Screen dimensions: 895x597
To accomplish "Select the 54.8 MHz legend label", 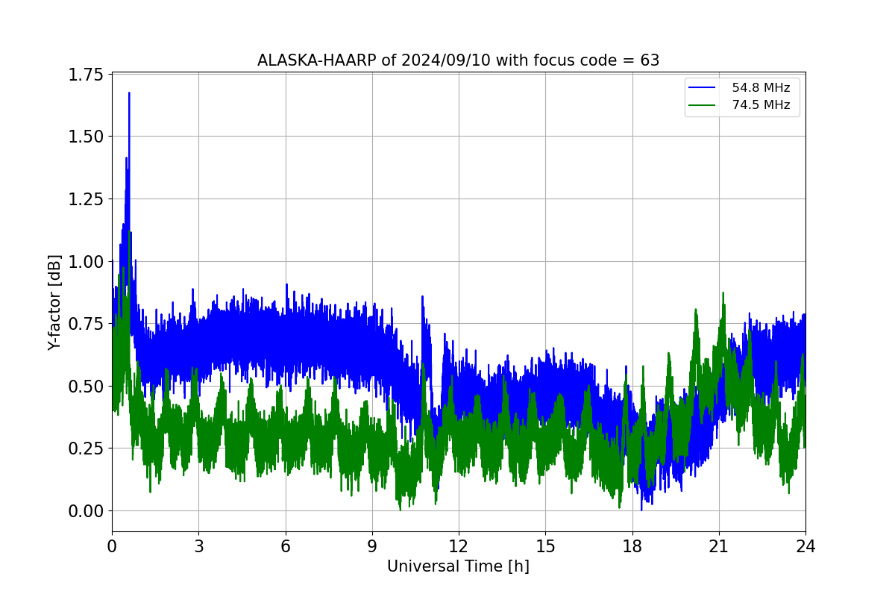I will pyautogui.click(x=761, y=88).
